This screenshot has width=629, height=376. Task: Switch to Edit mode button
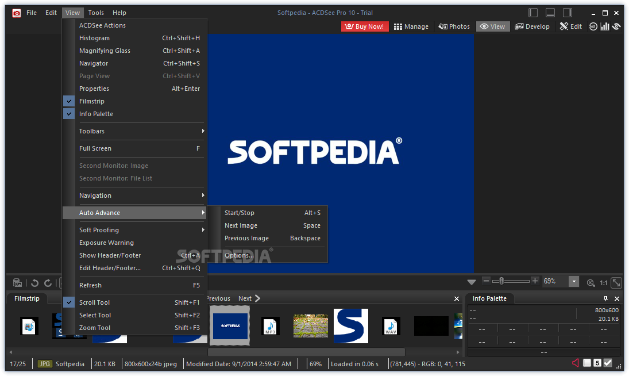pyautogui.click(x=571, y=26)
